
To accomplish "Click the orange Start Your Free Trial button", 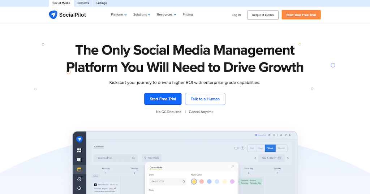I will (301, 15).
